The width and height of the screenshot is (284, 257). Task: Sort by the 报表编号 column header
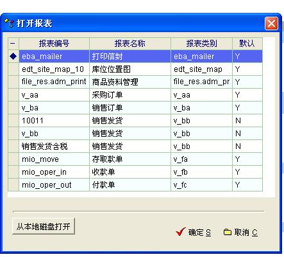[x=54, y=44]
